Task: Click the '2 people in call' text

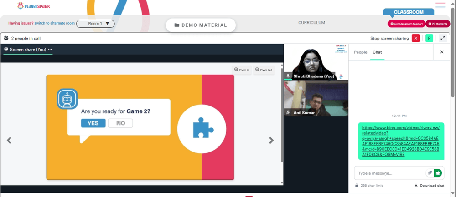Action: point(26,38)
